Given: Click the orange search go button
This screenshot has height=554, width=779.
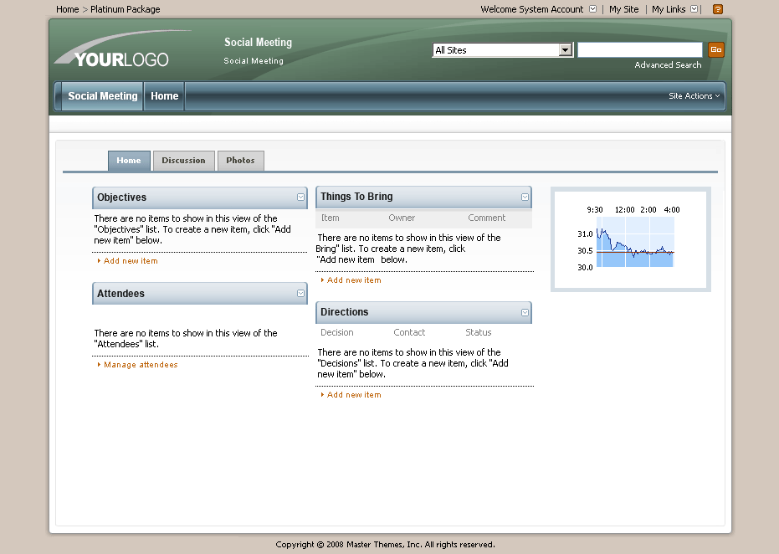Looking at the screenshot, I should pos(715,50).
